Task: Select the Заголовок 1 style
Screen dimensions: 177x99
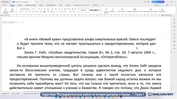Action: [x=95, y=10]
